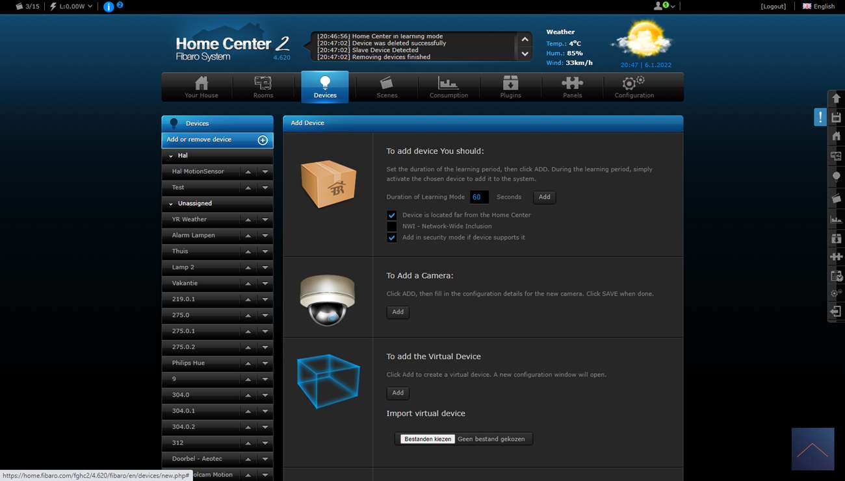Select the Doorbel - Aeotec device
This screenshot has height=481, width=845.
[x=200, y=459]
